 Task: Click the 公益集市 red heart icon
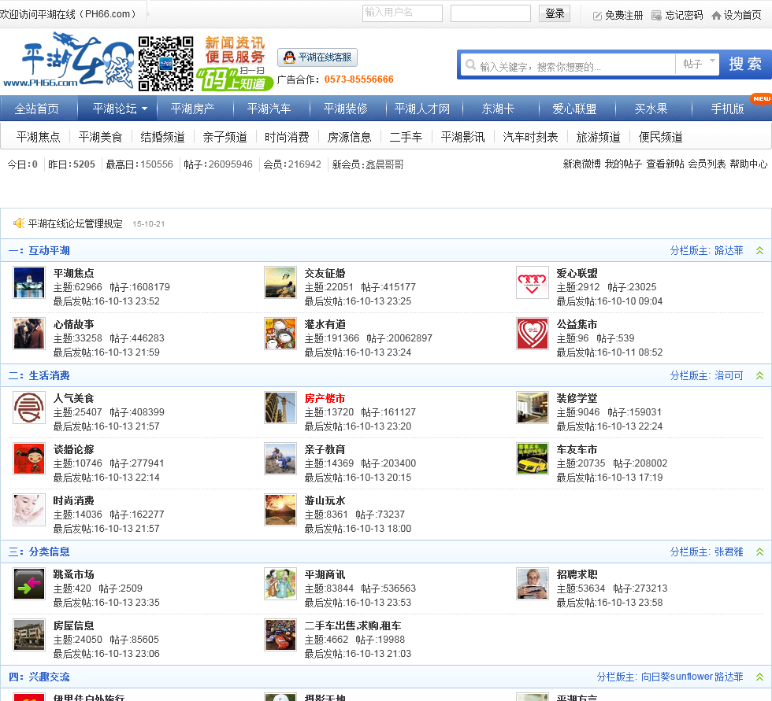(x=533, y=334)
